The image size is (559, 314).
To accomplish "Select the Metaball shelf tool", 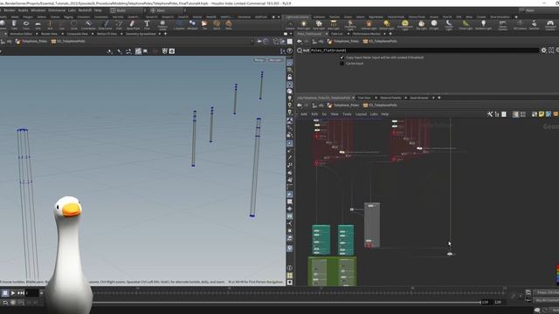I will tap(192, 25).
